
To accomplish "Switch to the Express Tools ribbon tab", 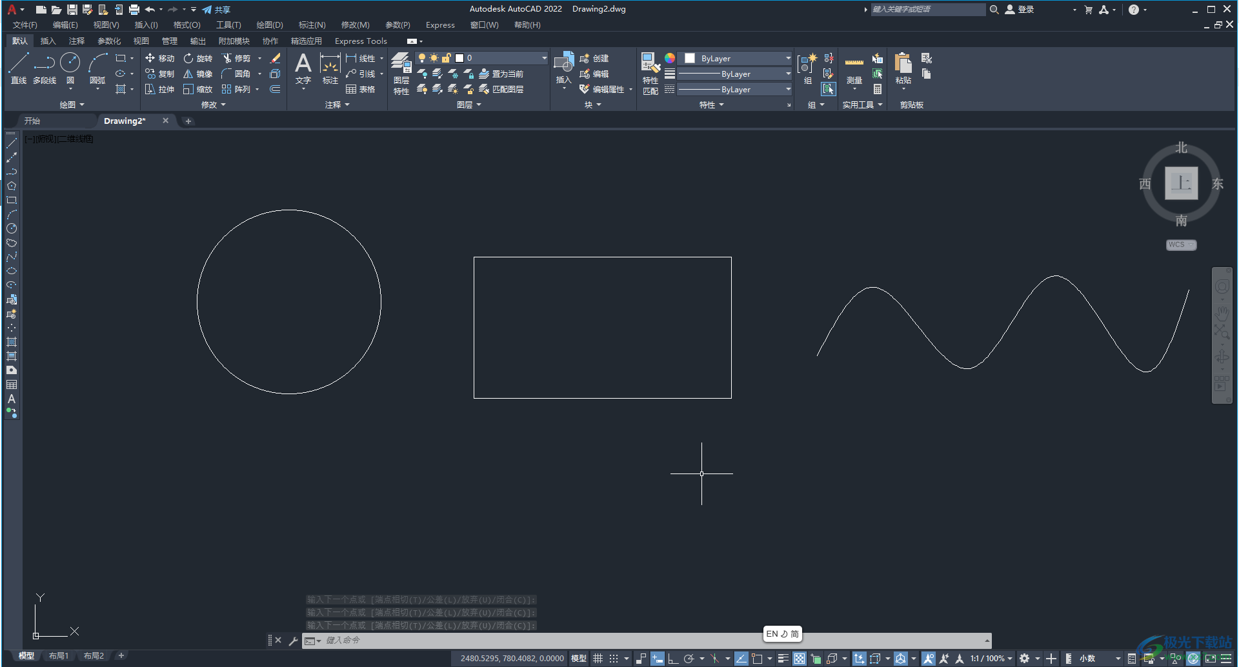I will (x=361, y=41).
